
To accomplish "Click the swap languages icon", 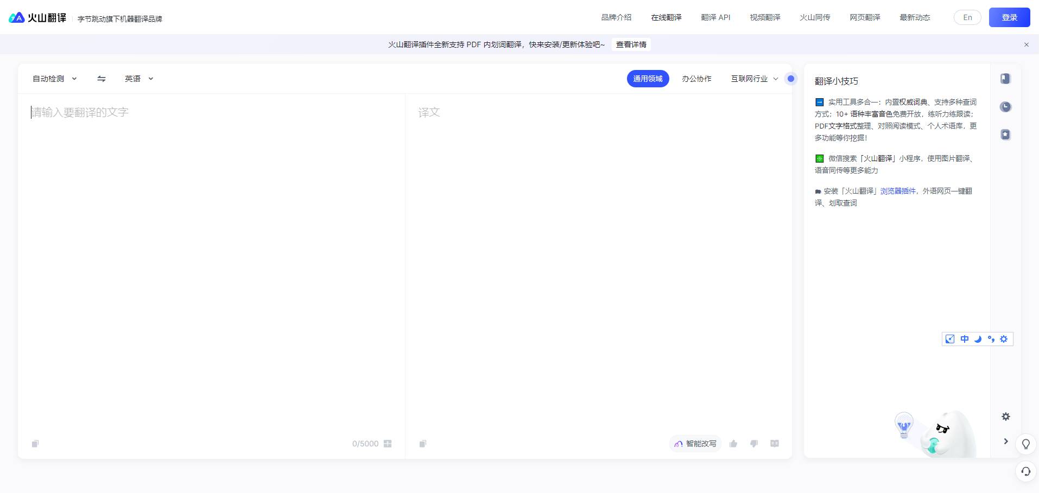I will pyautogui.click(x=101, y=79).
